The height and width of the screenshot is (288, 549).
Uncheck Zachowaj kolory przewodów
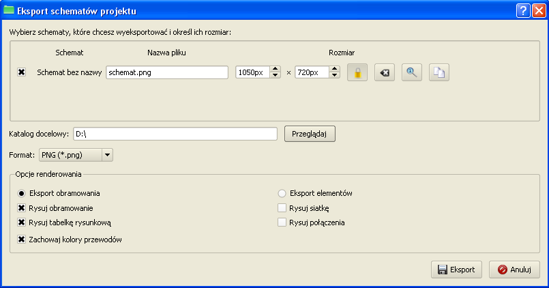(22, 240)
